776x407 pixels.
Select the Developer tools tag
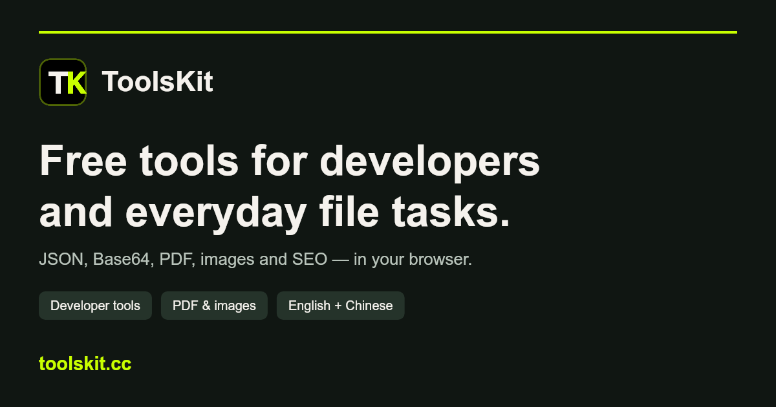[95, 306]
